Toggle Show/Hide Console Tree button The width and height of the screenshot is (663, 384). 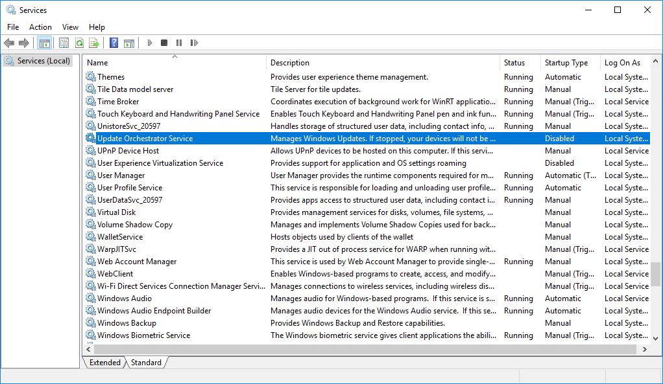[44, 43]
